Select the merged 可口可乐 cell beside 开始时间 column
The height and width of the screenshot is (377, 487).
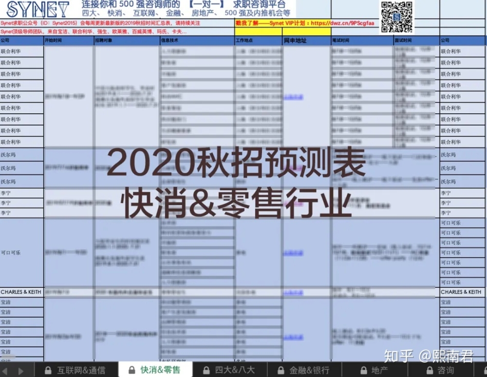(22, 252)
